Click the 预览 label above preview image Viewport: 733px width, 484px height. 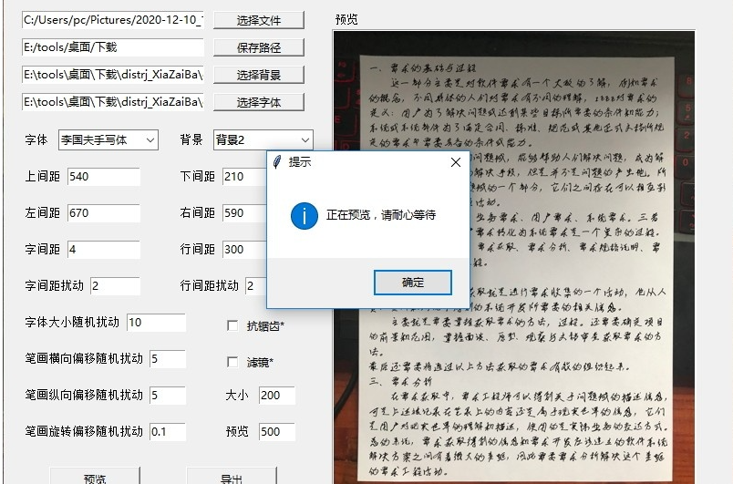click(346, 19)
